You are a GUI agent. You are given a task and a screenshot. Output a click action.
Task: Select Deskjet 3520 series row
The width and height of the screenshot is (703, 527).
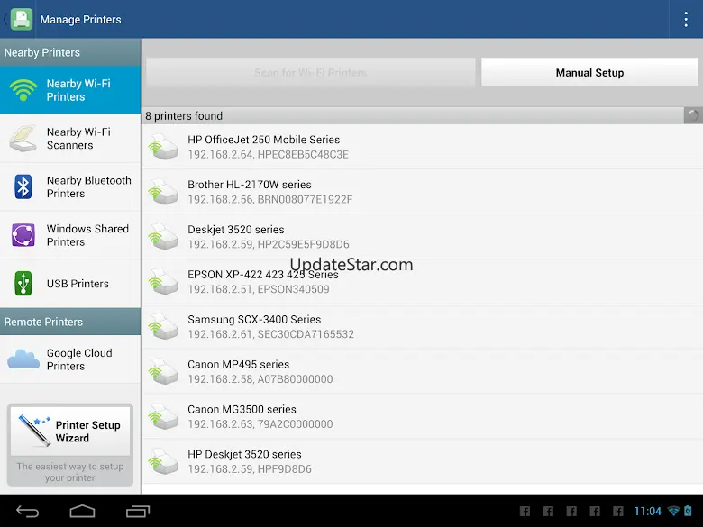(422, 237)
